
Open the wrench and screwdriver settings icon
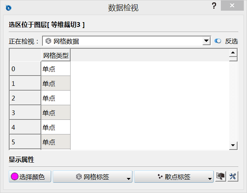[x=233, y=176]
